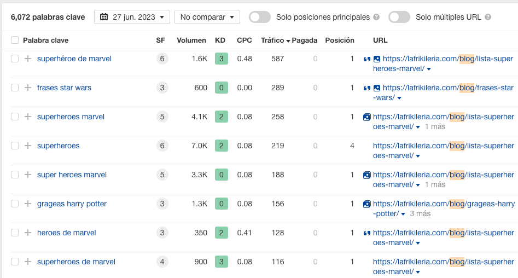This screenshot has height=278, width=518.
Task: Click image SERP icon in superheroes marvel row
Action: [366, 117]
